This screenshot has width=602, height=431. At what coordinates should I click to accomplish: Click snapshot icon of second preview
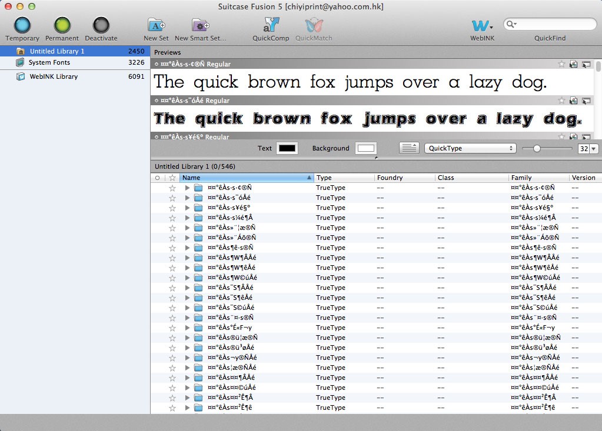coord(573,101)
